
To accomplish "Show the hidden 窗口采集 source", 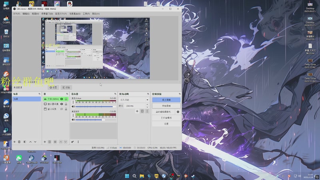I will click(x=62, y=109).
